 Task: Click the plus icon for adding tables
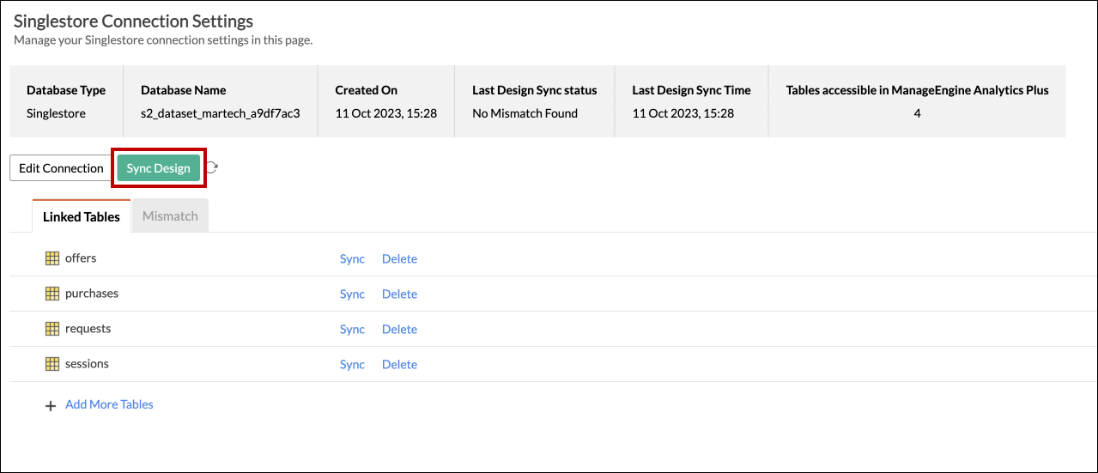point(51,405)
